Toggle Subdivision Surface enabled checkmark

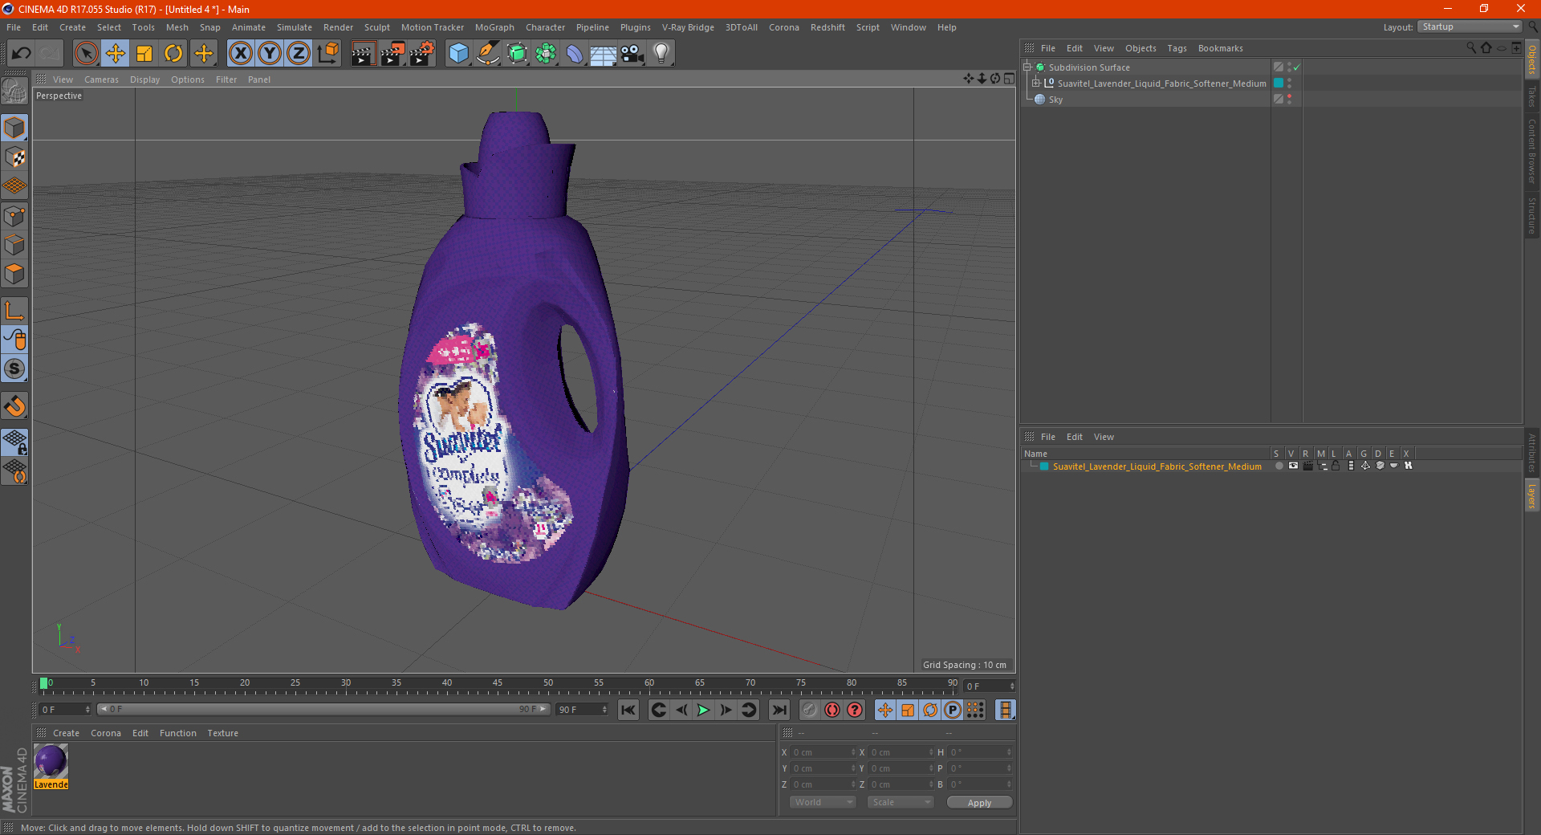pos(1297,67)
